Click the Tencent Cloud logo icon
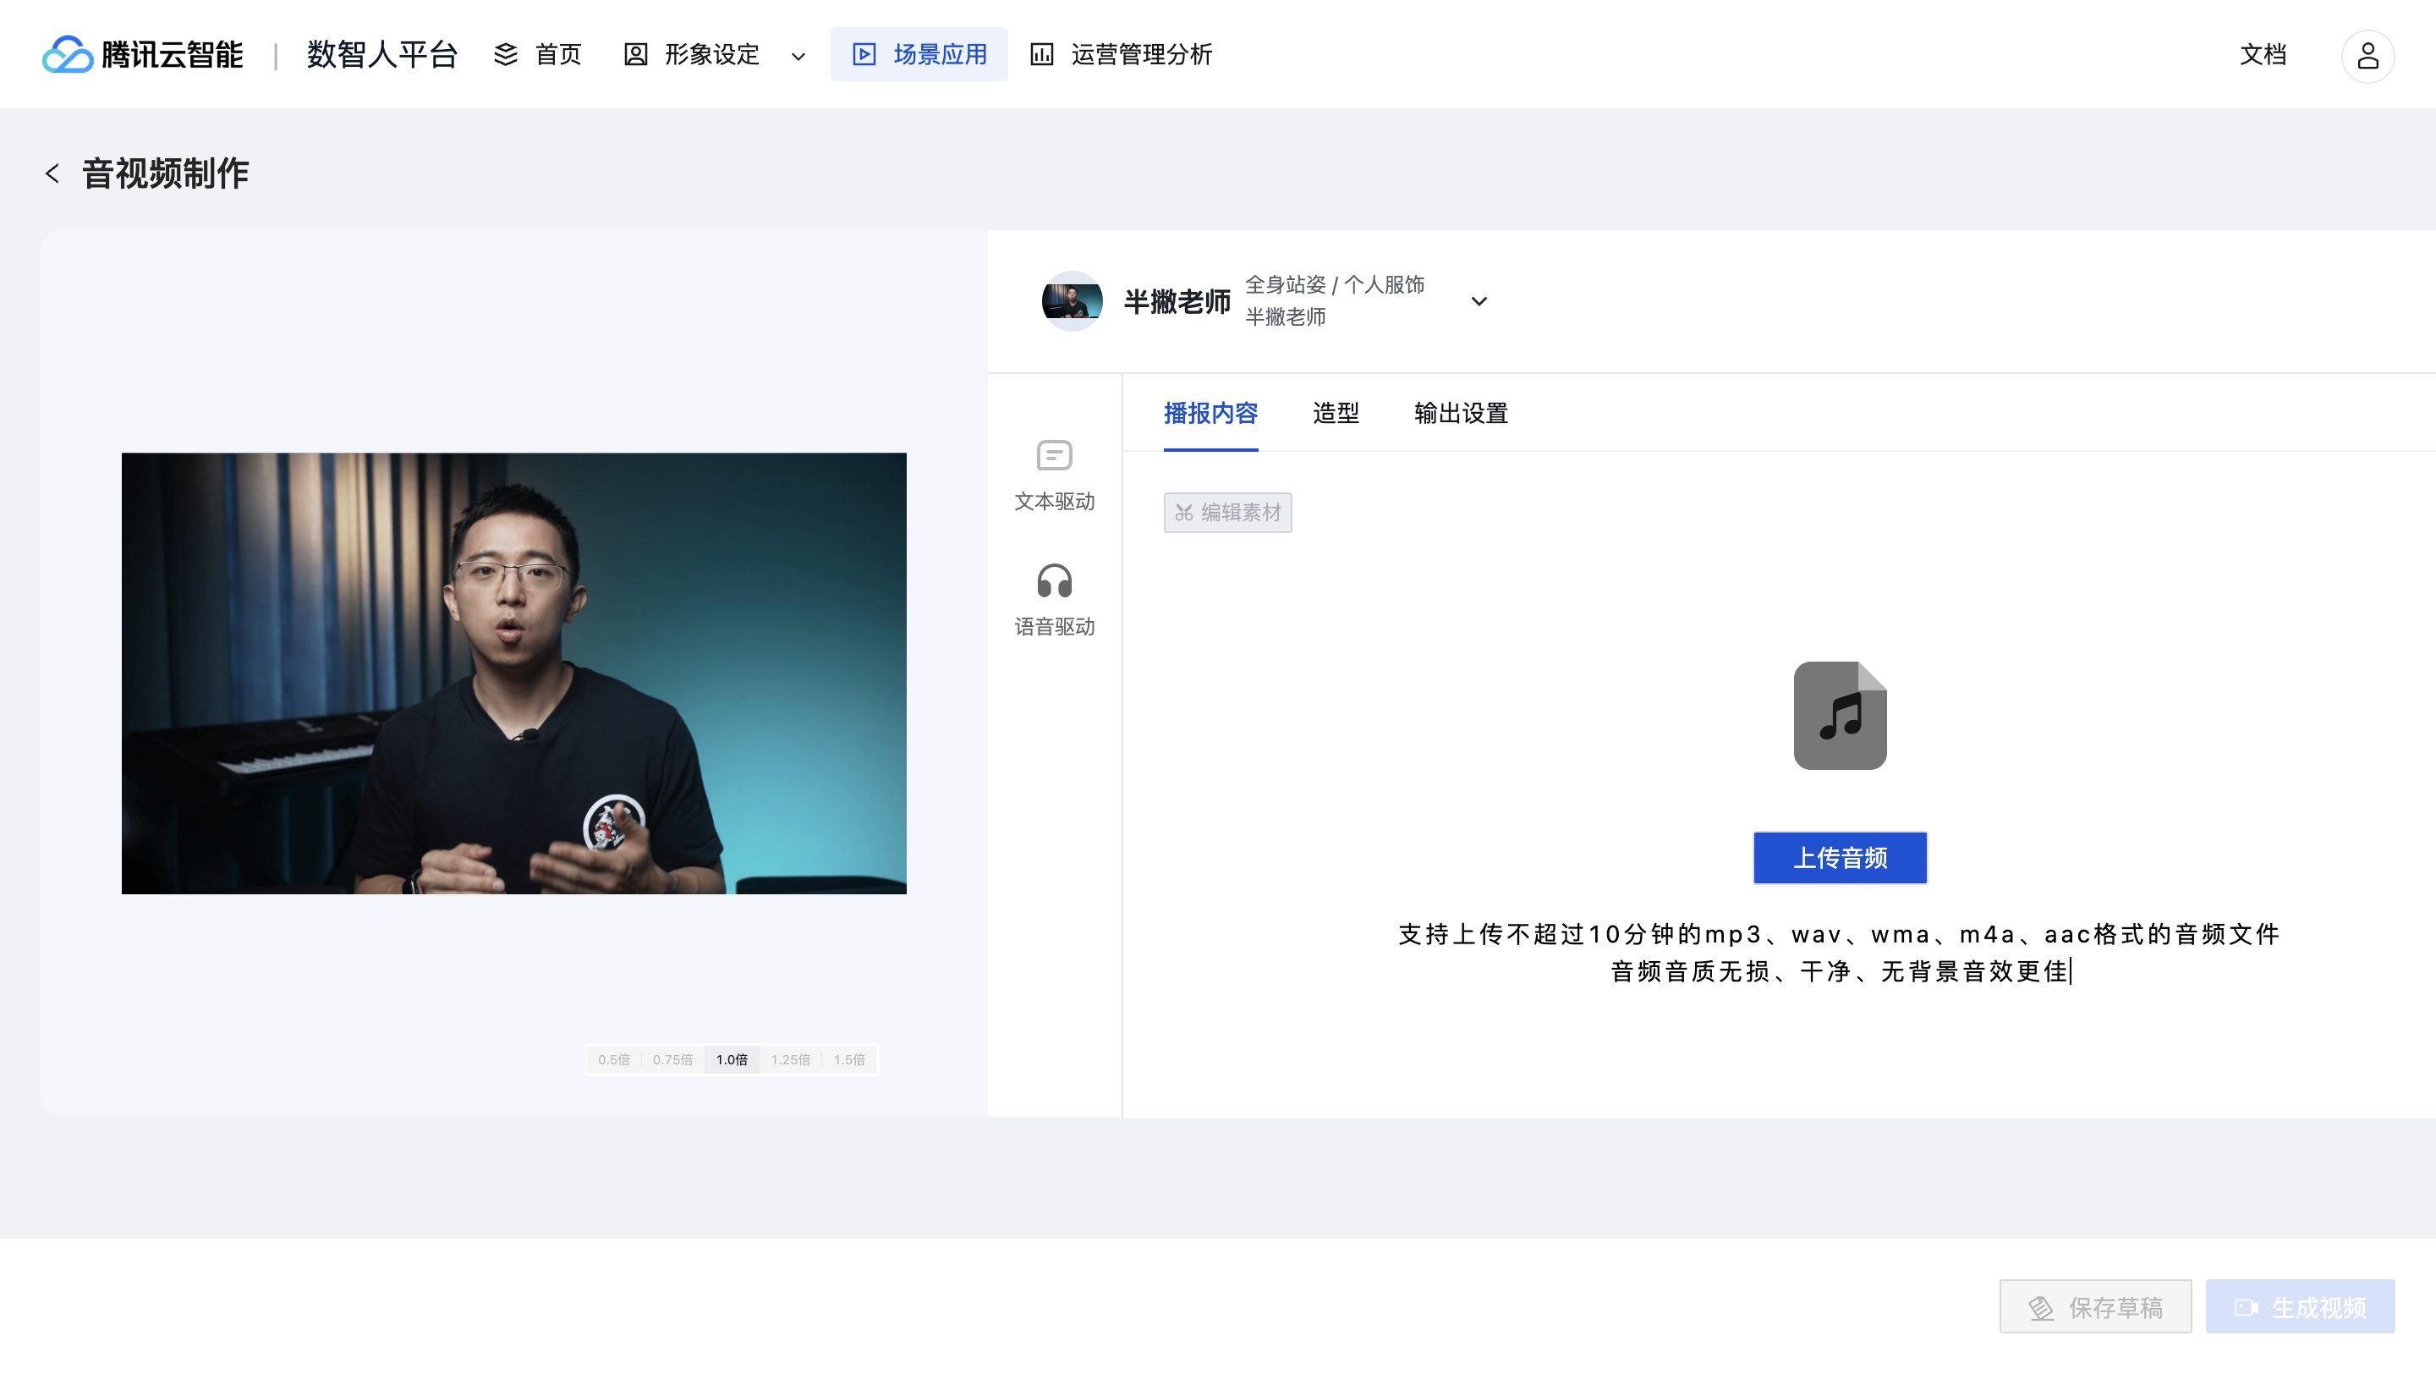Screen dimensions: 2436x1374 click(66, 55)
